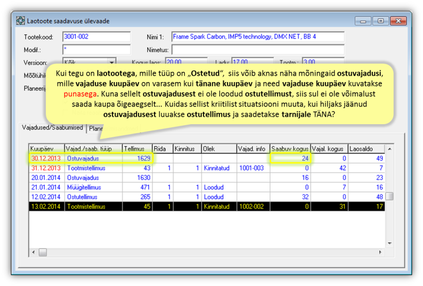Click the table's vertical scroll up arrow
This screenshot has width=423, height=286.
[390, 149]
